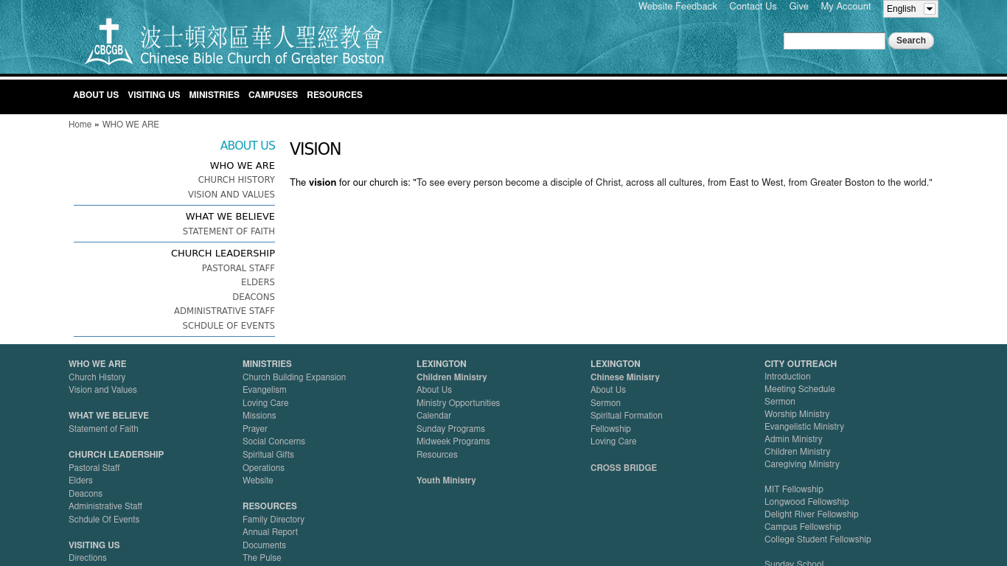The image size is (1007, 566).
Task: Open RESOURCES main menu
Action: 335,95
